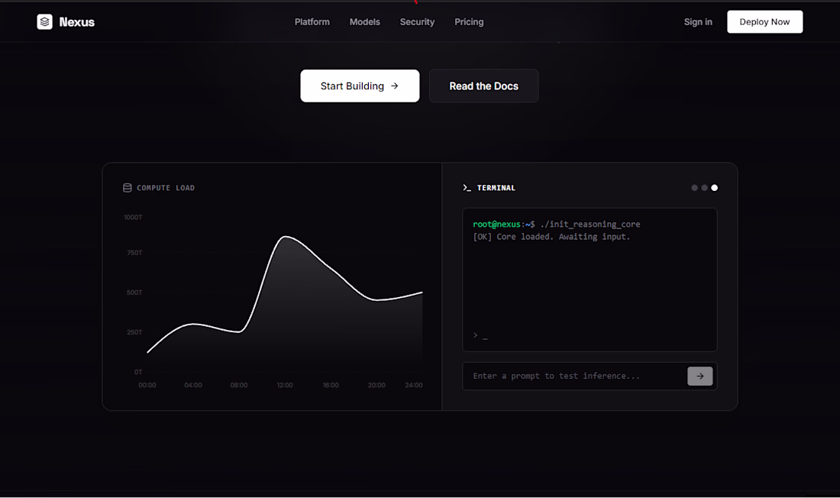The image size is (840, 498).
Task: Click the COMPUTE LOAD heading
Action: coord(166,188)
